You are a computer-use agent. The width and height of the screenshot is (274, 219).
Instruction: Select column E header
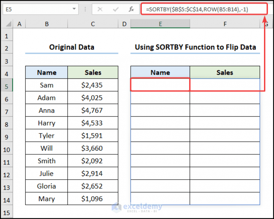(x=160, y=24)
